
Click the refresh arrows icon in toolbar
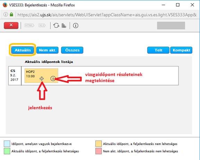tap(56, 25)
